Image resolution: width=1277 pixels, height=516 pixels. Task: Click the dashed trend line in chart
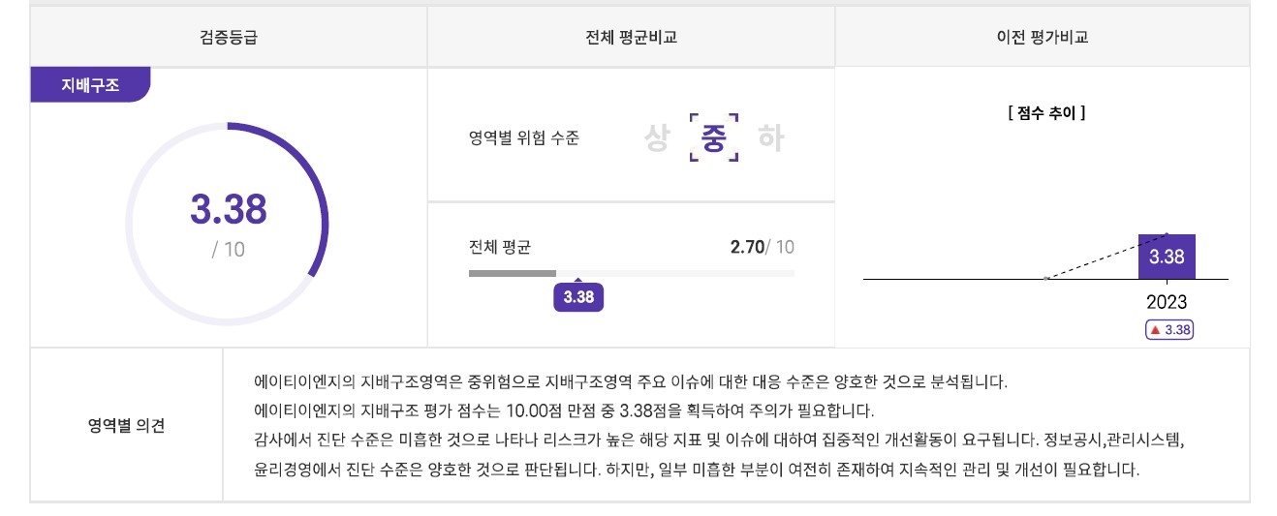1106,256
